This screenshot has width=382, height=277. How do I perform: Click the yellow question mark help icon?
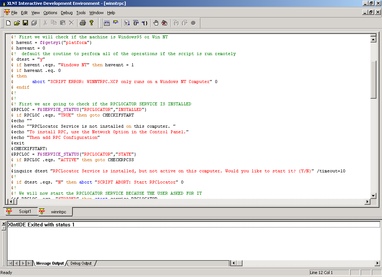(x=91, y=23)
